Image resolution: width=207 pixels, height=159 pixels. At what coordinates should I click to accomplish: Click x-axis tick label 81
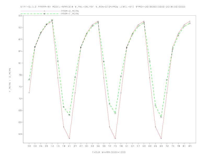184,146
